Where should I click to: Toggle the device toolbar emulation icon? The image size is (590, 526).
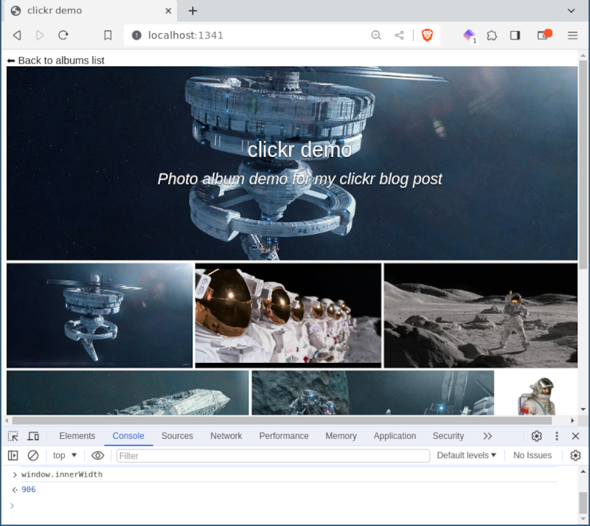click(33, 436)
